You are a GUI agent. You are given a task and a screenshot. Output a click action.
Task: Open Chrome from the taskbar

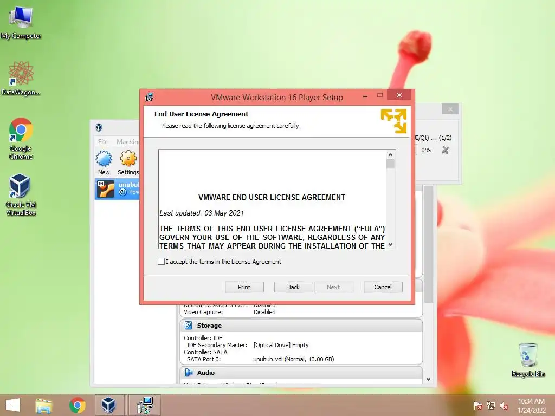tap(77, 405)
